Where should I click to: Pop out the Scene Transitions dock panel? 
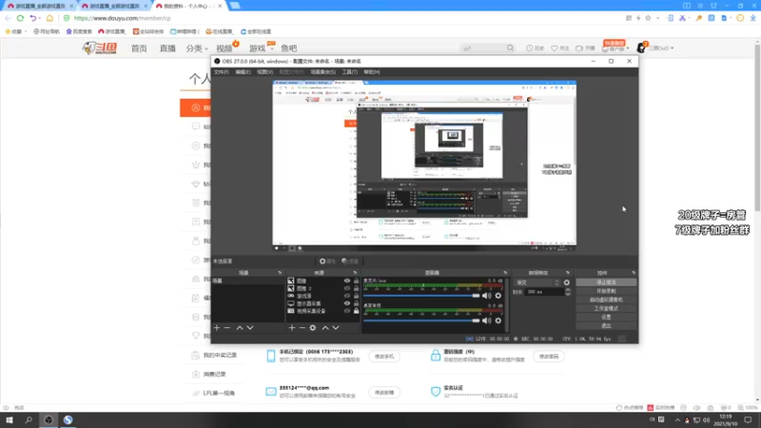567,273
